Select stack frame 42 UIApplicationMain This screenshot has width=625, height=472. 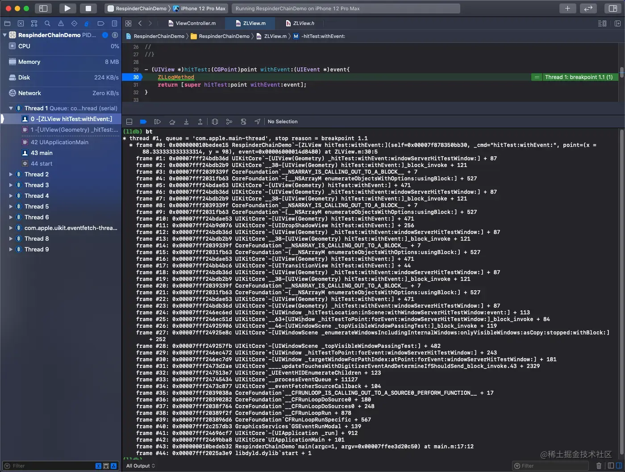coord(61,142)
